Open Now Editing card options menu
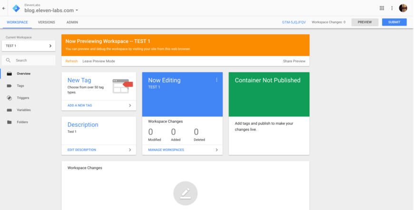Image resolution: width=414 pixels, height=210 pixels. pyautogui.click(x=217, y=80)
